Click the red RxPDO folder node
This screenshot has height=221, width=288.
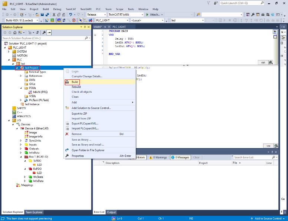[x=37, y=169]
